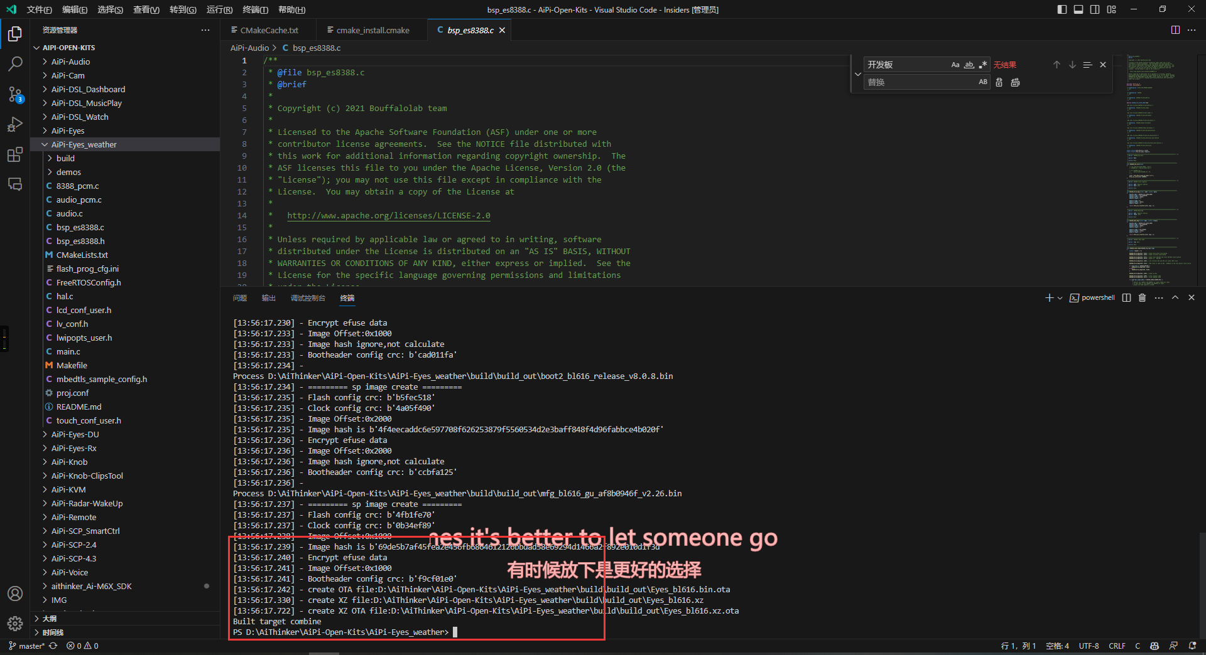The width and height of the screenshot is (1206, 655).
Task: Open the 运行(R) menu
Action: click(219, 9)
